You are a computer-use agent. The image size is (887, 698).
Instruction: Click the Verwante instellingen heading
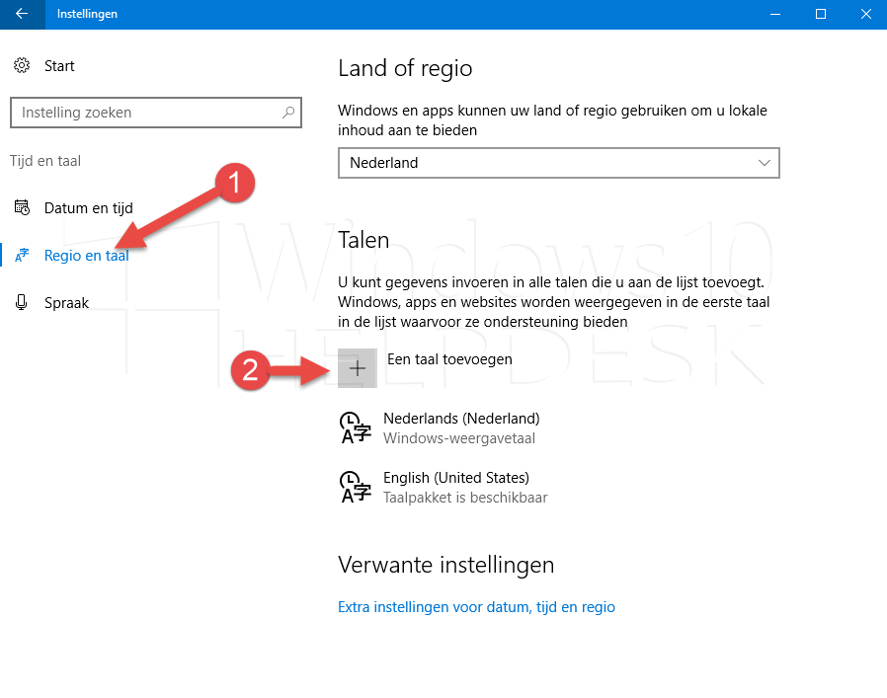click(445, 565)
